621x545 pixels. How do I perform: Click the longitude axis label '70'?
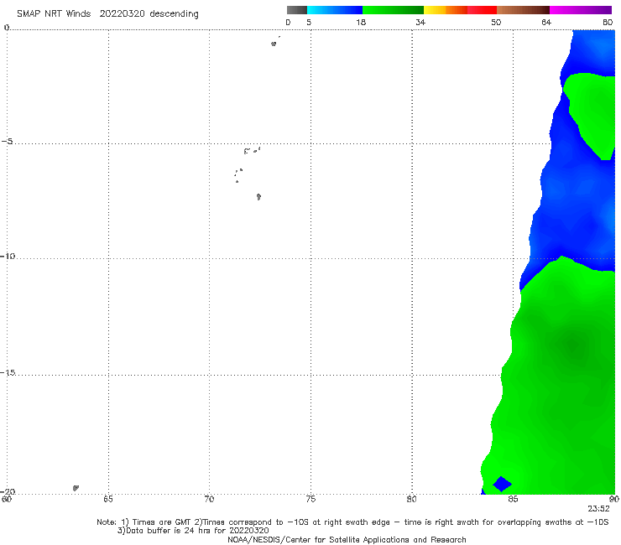(x=209, y=500)
